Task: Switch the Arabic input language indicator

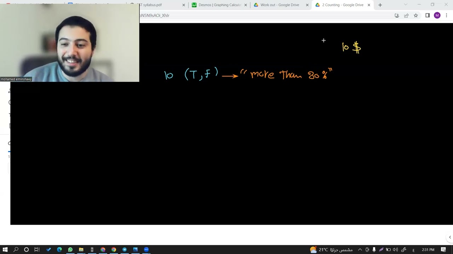Action: click(x=413, y=250)
